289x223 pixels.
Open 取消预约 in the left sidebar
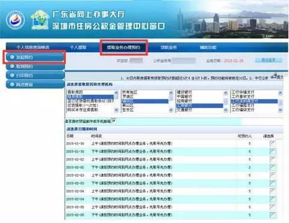(35, 66)
